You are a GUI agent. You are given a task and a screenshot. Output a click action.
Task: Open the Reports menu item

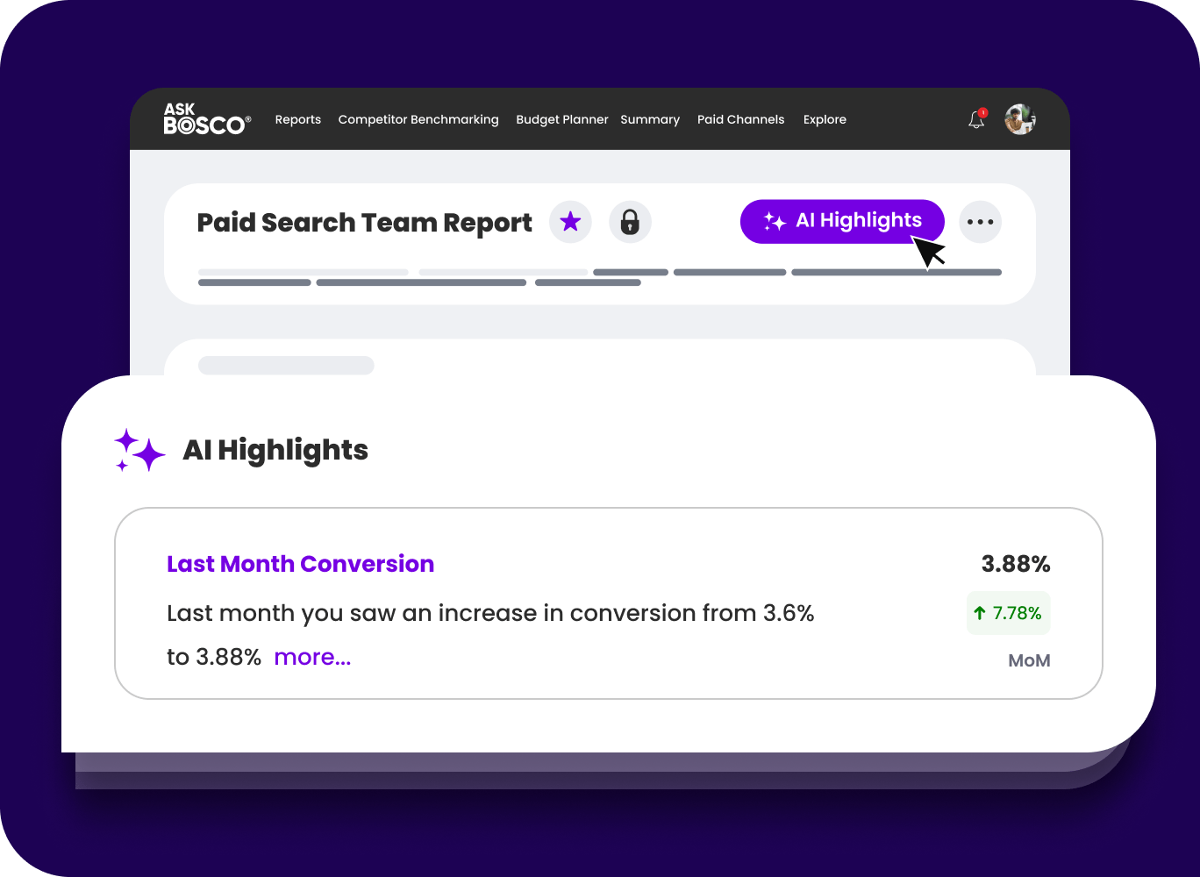(x=298, y=120)
